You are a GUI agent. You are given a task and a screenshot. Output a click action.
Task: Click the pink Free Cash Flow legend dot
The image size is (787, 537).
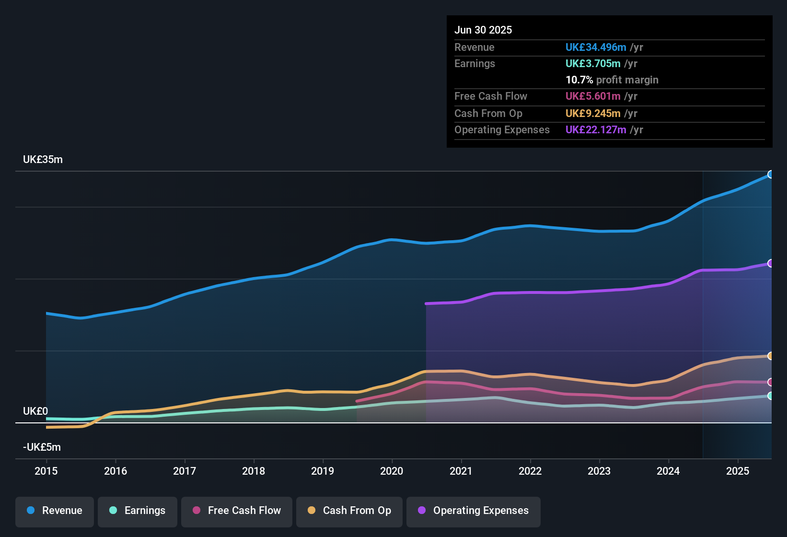coord(196,511)
